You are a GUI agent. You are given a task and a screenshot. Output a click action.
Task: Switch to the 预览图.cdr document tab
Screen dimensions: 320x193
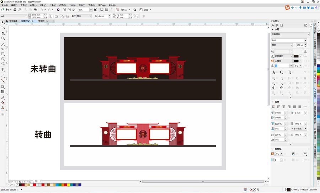click(x=43, y=21)
